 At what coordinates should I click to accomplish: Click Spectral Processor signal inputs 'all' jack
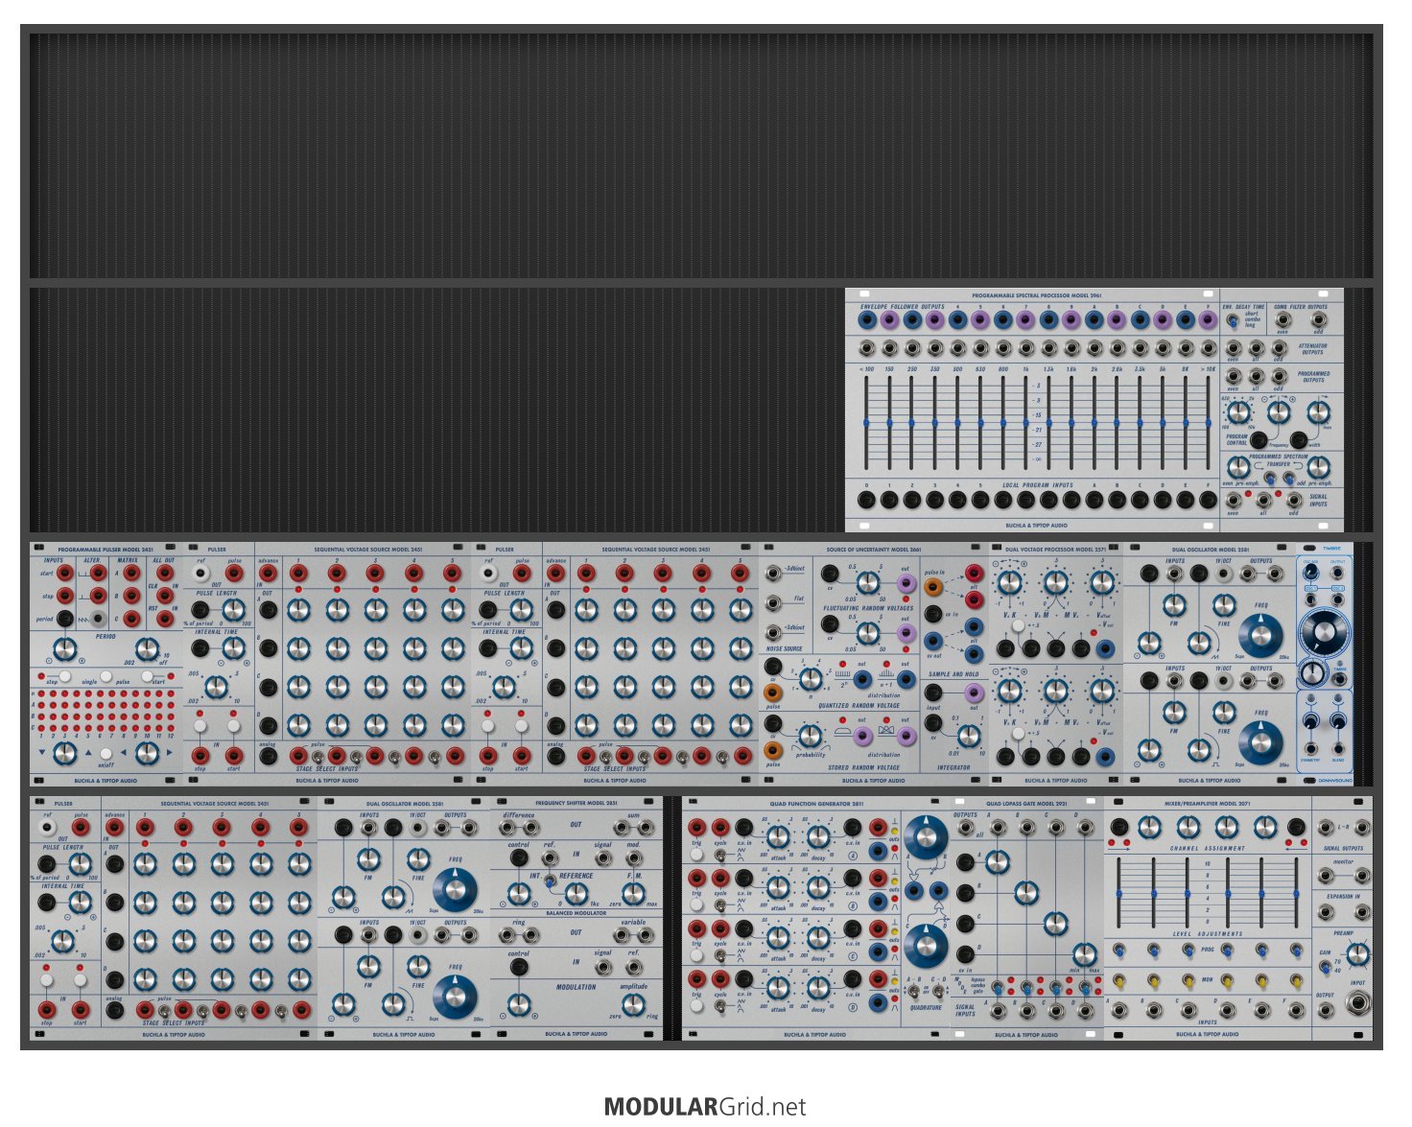coord(1263,499)
